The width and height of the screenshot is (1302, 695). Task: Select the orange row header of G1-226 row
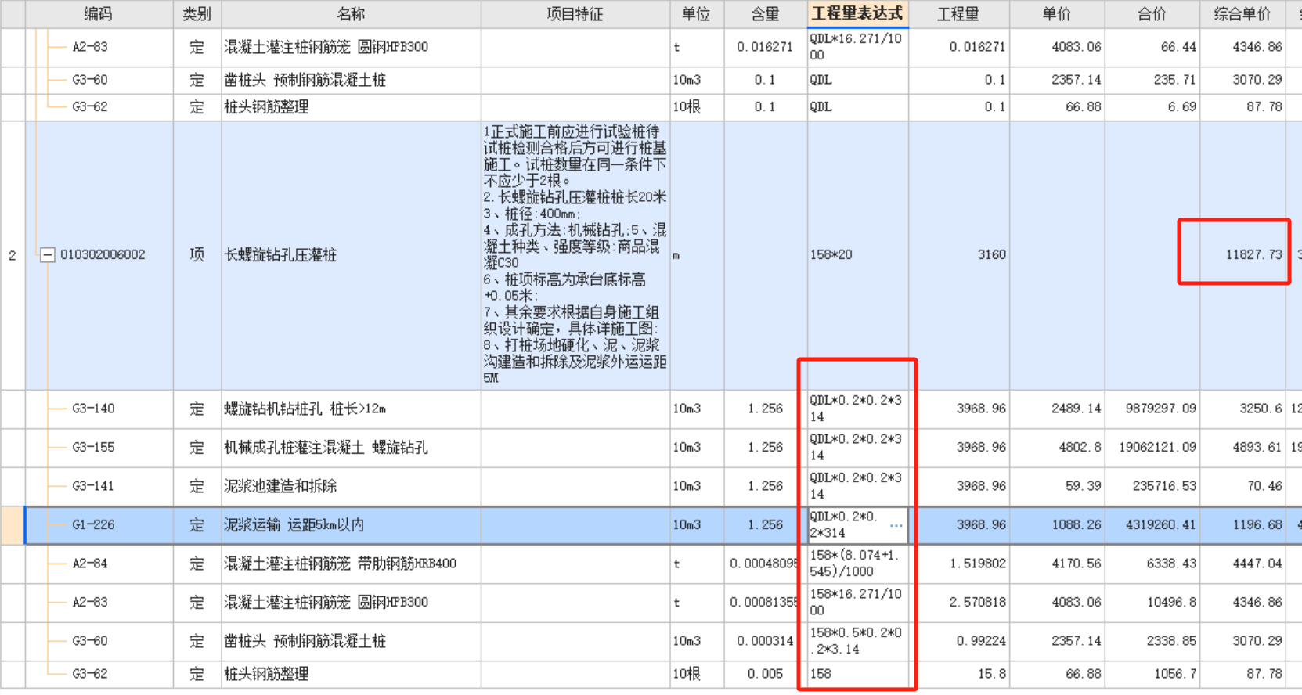click(13, 525)
